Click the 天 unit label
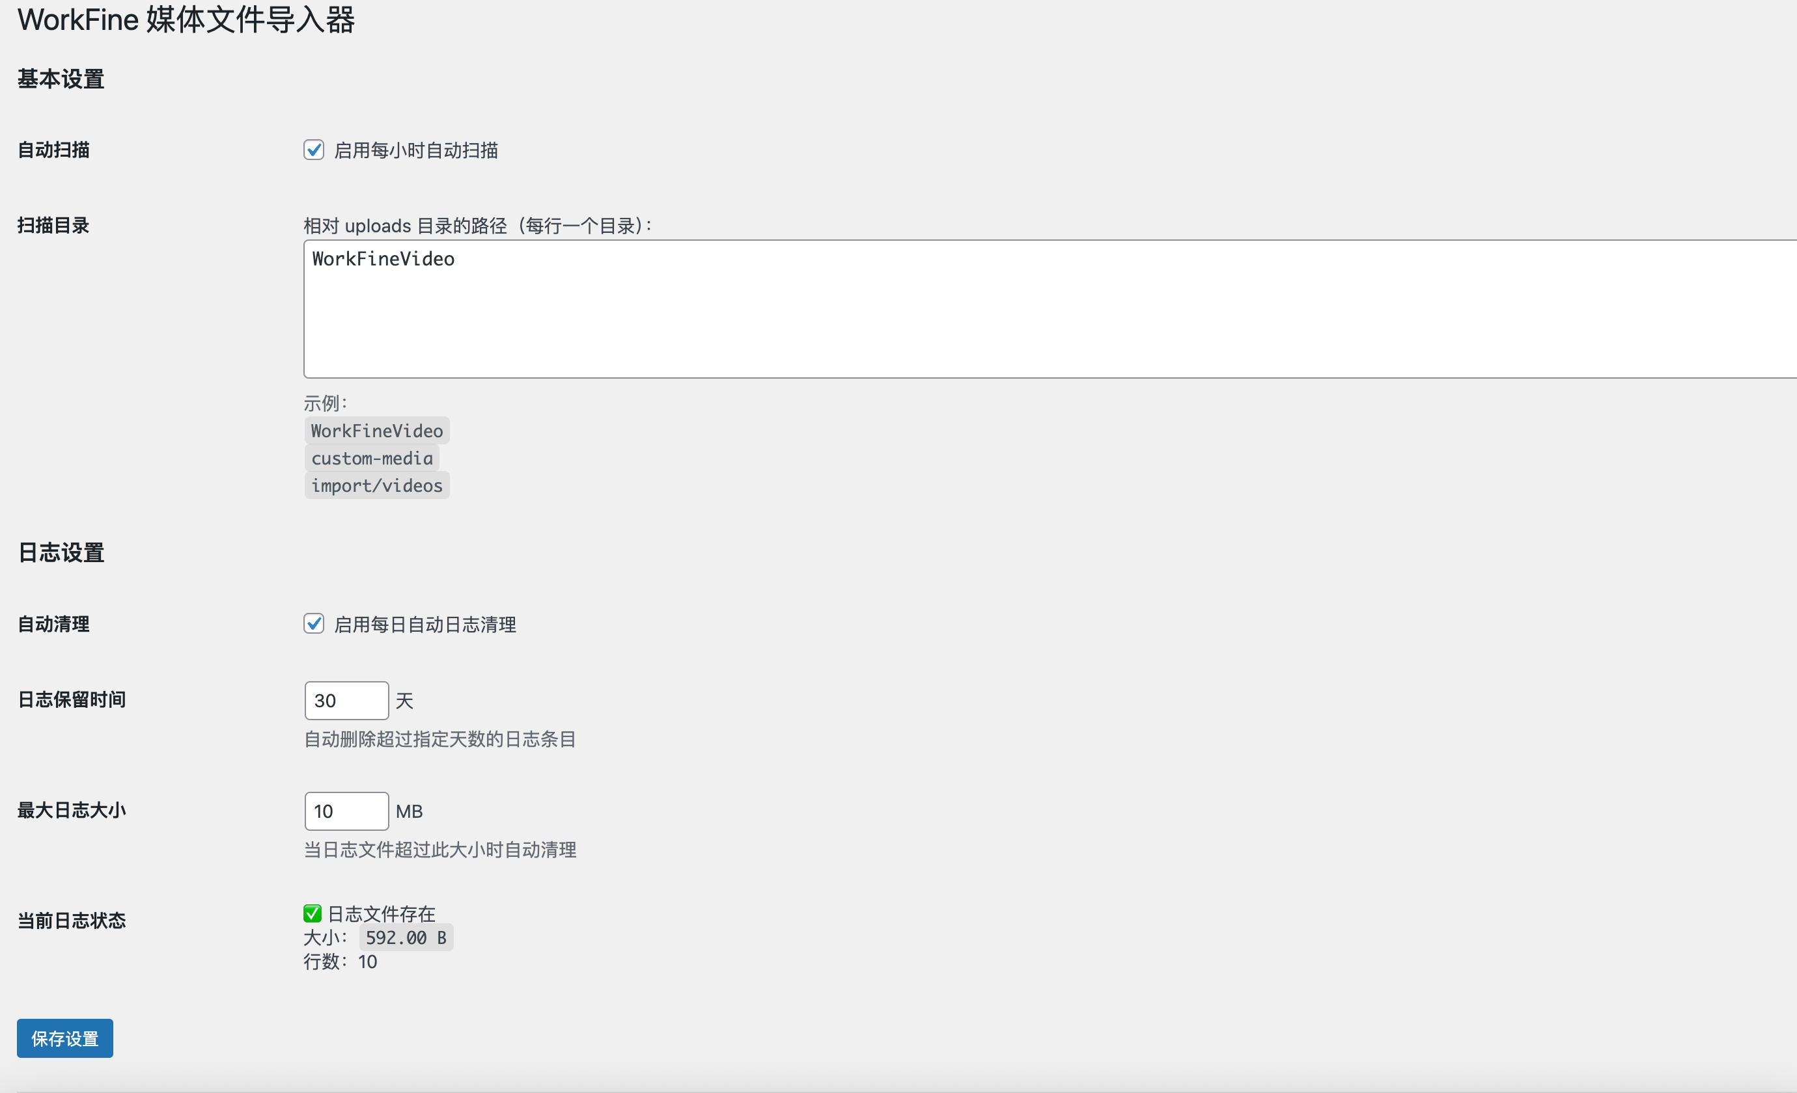This screenshot has width=1797, height=1093. click(404, 701)
